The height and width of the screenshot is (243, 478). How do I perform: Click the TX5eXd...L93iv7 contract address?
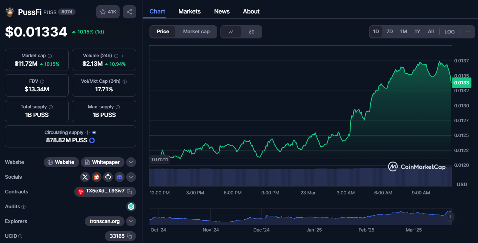pyautogui.click(x=105, y=191)
